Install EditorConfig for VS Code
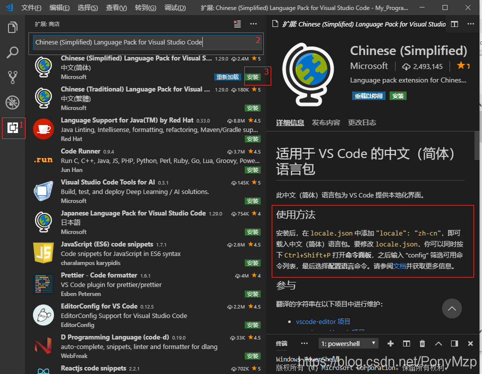The image size is (482, 374). coord(253,325)
